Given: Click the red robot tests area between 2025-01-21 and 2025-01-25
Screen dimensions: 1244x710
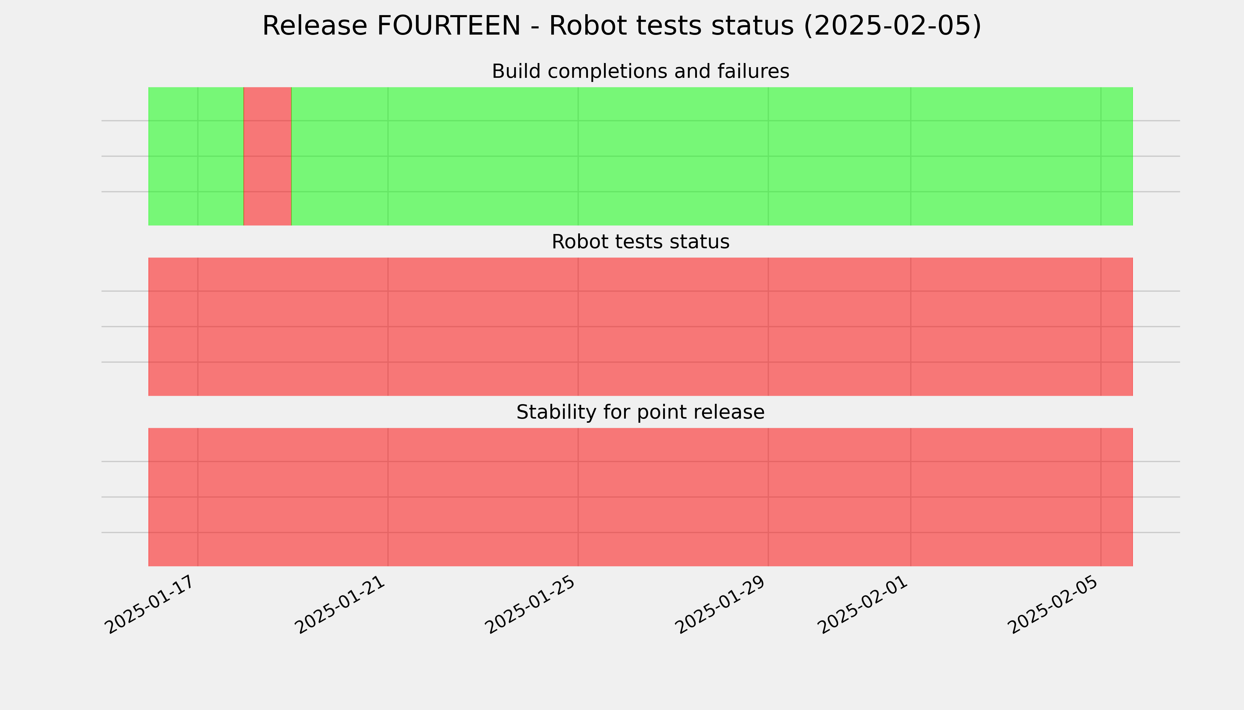Looking at the screenshot, I should point(483,327).
